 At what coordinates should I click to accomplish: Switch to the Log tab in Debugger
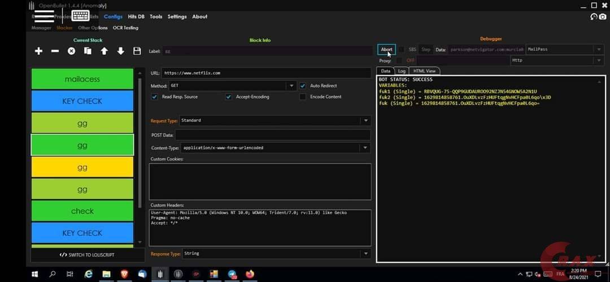tap(402, 71)
